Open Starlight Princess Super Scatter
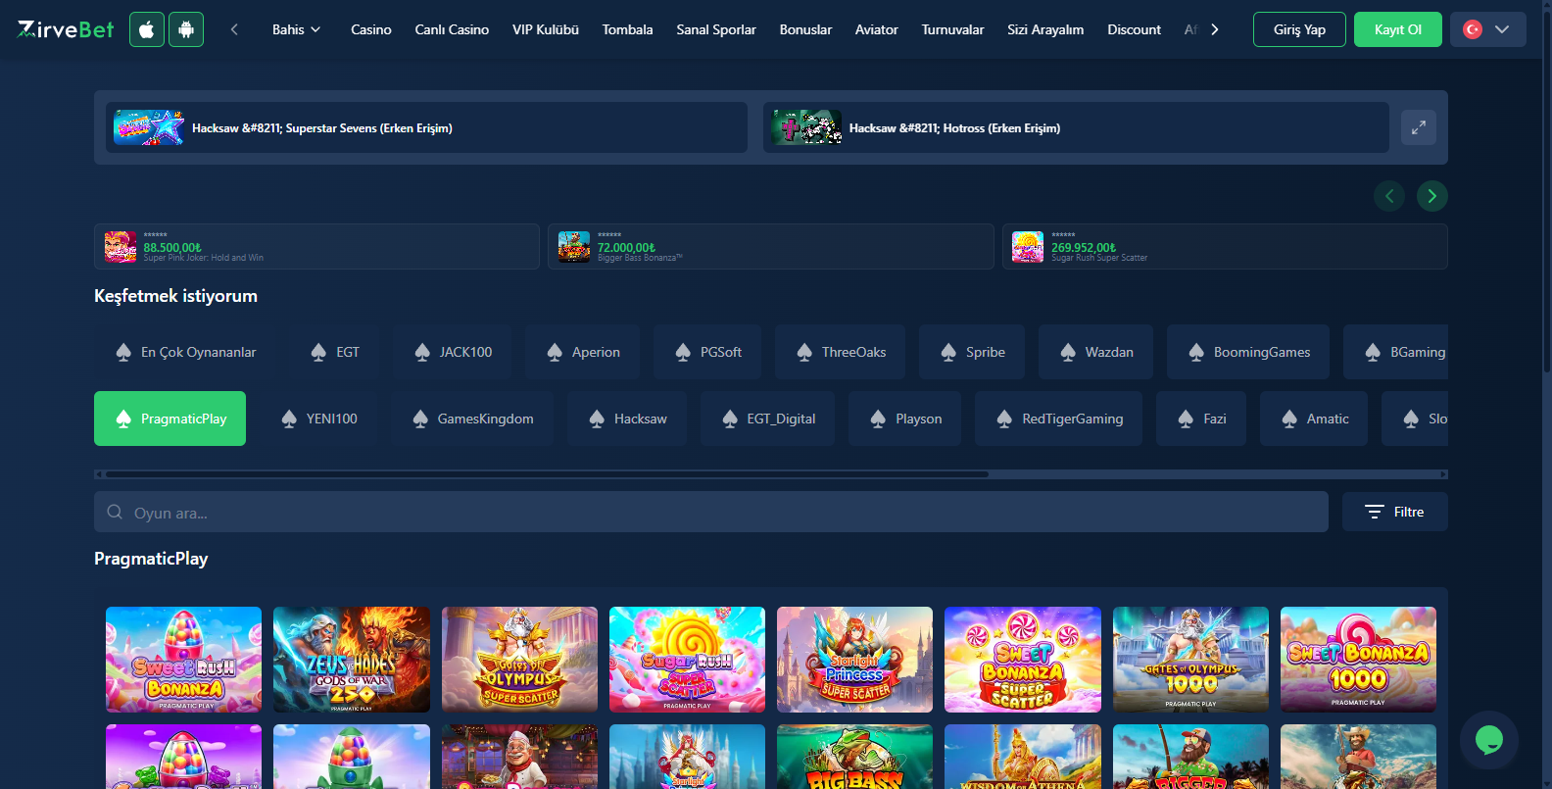Screen dimensions: 1552x789 pyautogui.click(x=854, y=660)
